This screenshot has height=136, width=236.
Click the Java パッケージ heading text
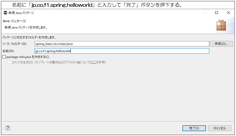click(x=14, y=21)
